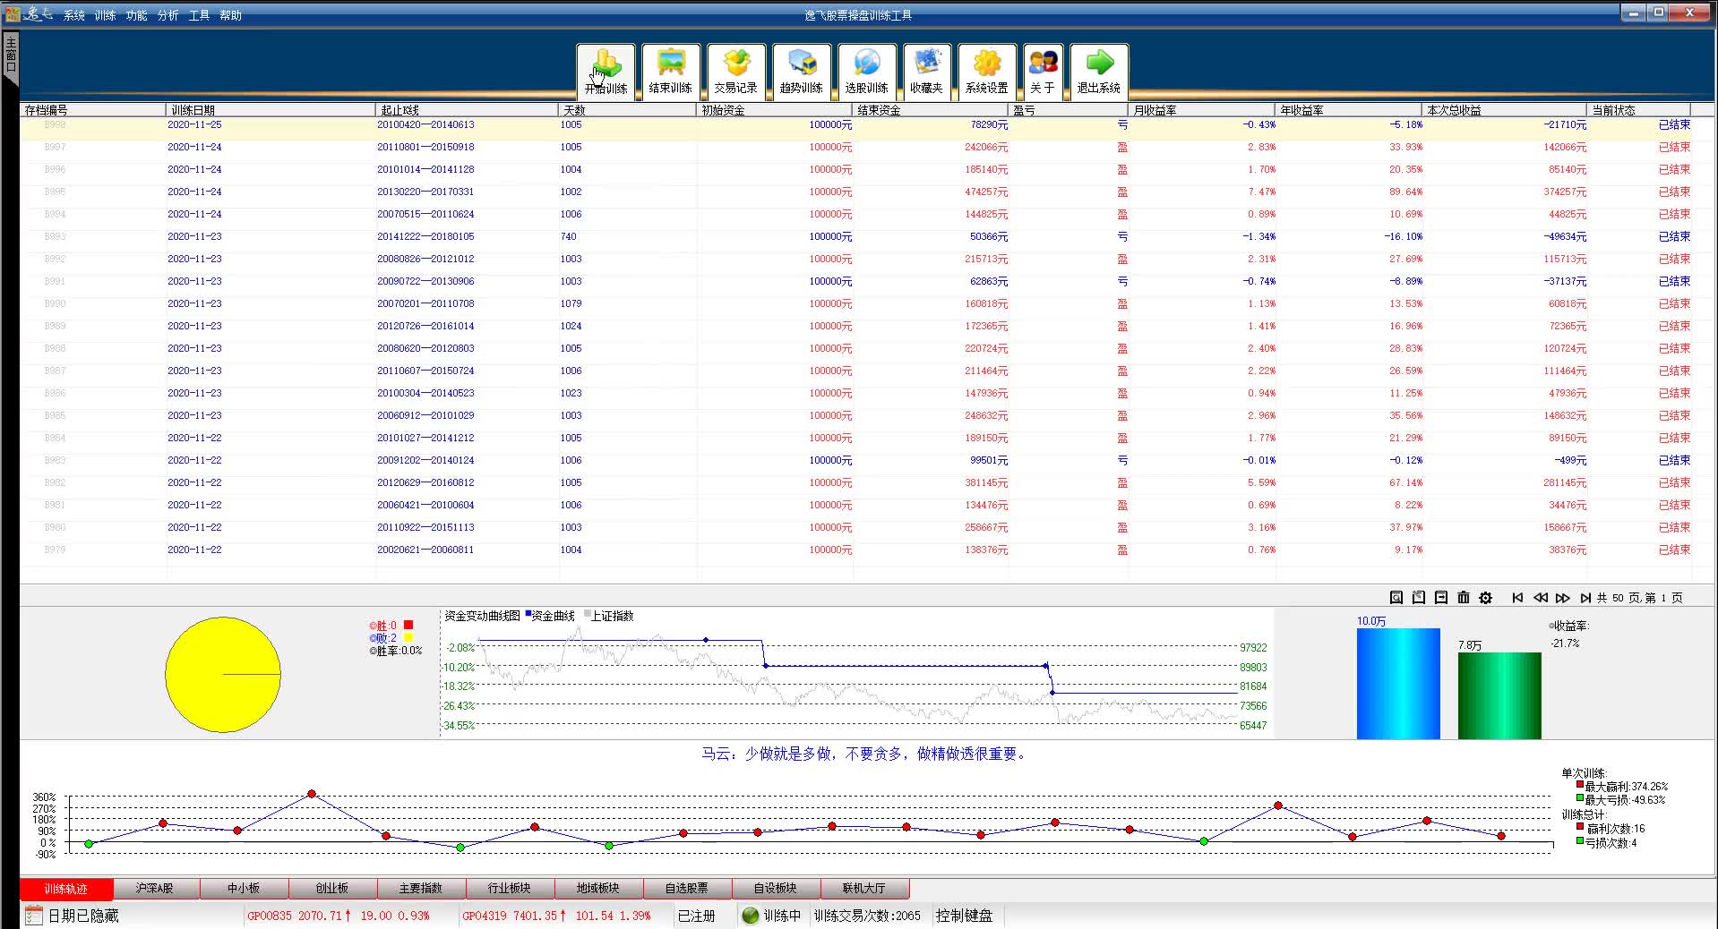Jump to the first page of records
Viewport: 1718px width, 929px height.
[1517, 598]
